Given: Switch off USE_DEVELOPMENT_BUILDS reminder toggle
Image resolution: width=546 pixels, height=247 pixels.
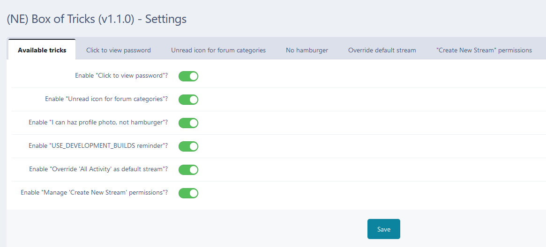Looking at the screenshot, I should 188,146.
